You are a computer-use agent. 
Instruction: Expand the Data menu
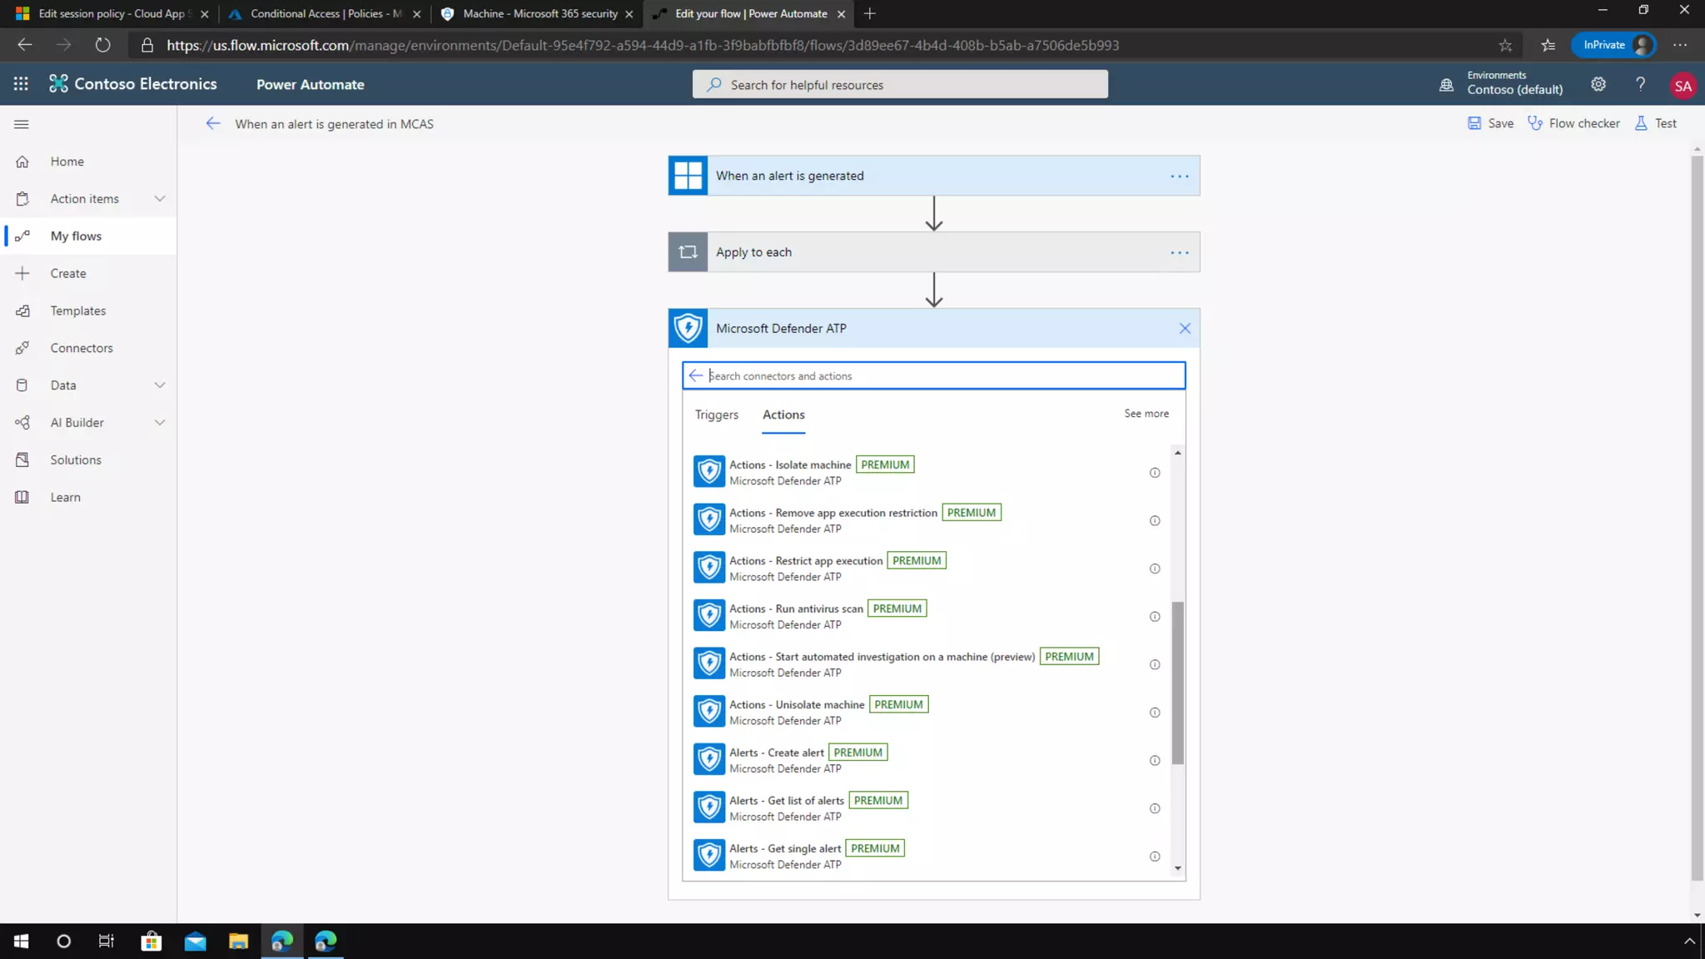tap(160, 385)
